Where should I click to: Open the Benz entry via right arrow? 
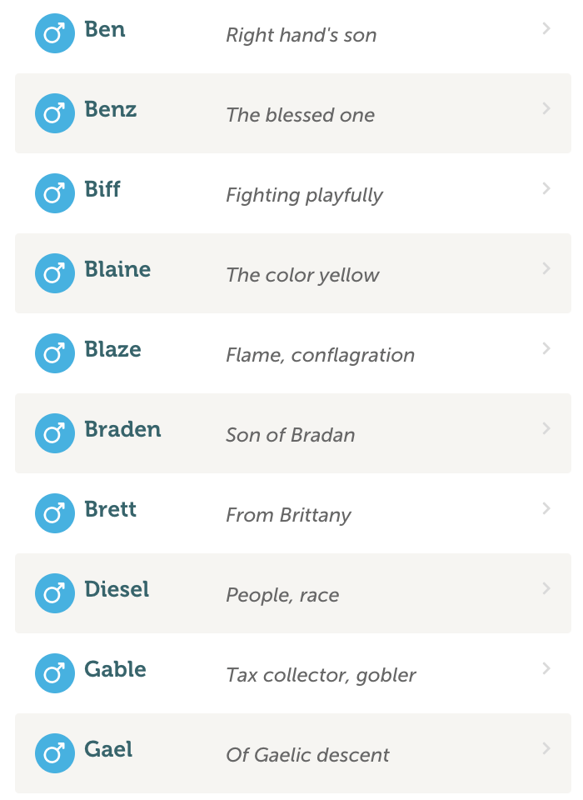(546, 108)
